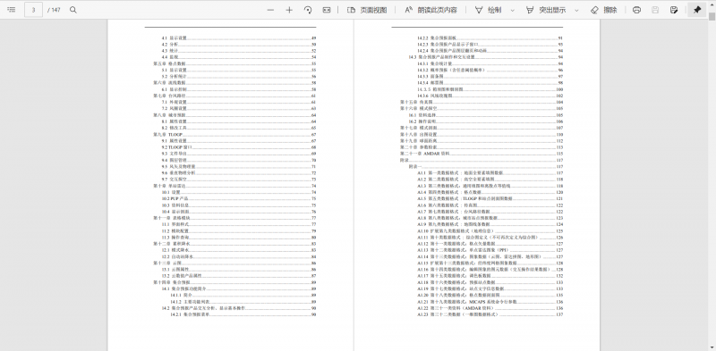Click the page number input field
The height and width of the screenshot is (351, 716).
click(34, 10)
